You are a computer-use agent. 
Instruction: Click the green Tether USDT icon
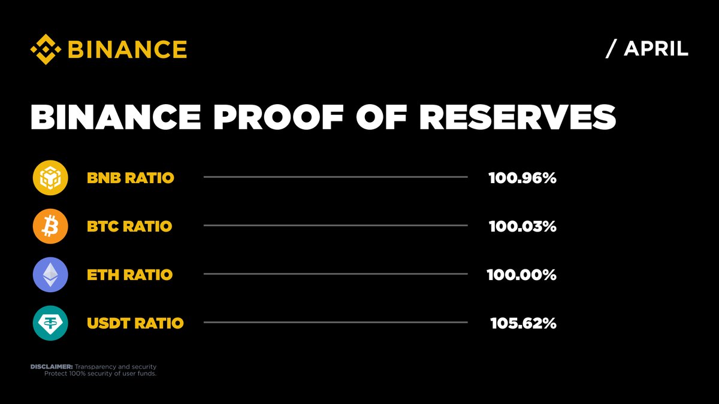pyautogui.click(x=50, y=323)
